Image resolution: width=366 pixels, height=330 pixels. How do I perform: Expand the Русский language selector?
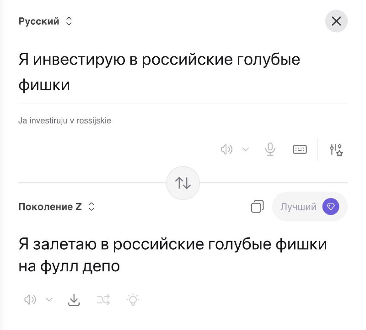44,21
